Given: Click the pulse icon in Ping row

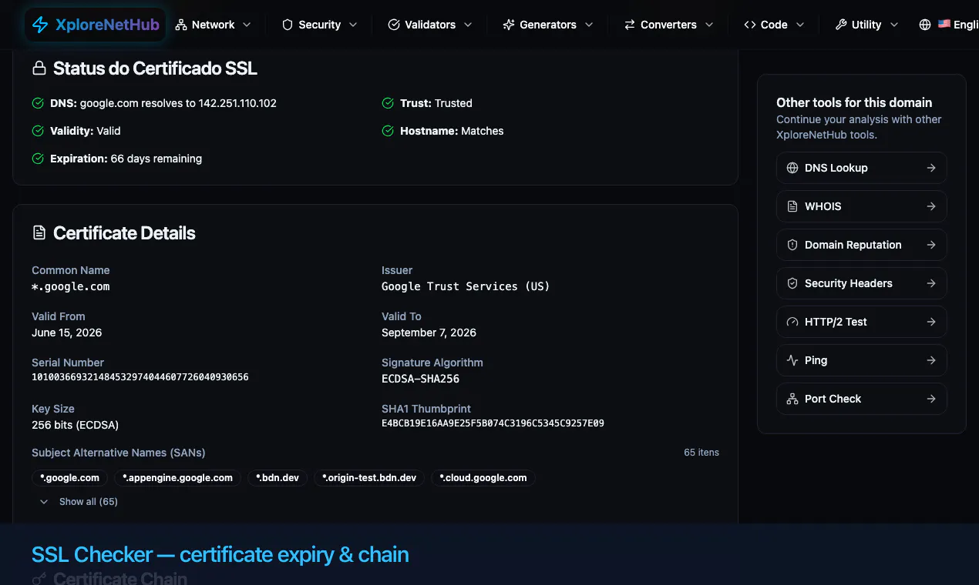Looking at the screenshot, I should tap(792, 360).
